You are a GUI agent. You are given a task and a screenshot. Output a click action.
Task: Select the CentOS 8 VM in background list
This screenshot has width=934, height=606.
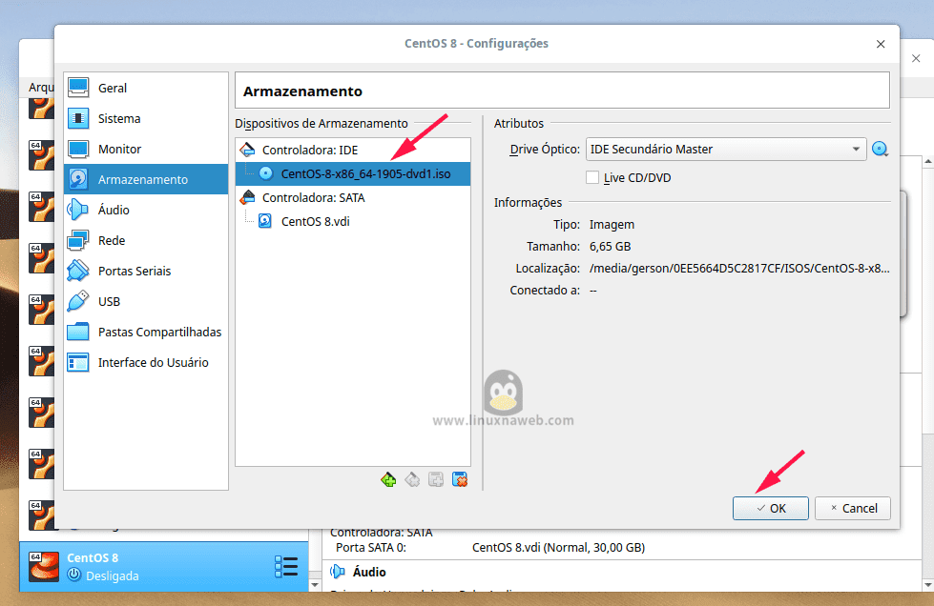164,567
